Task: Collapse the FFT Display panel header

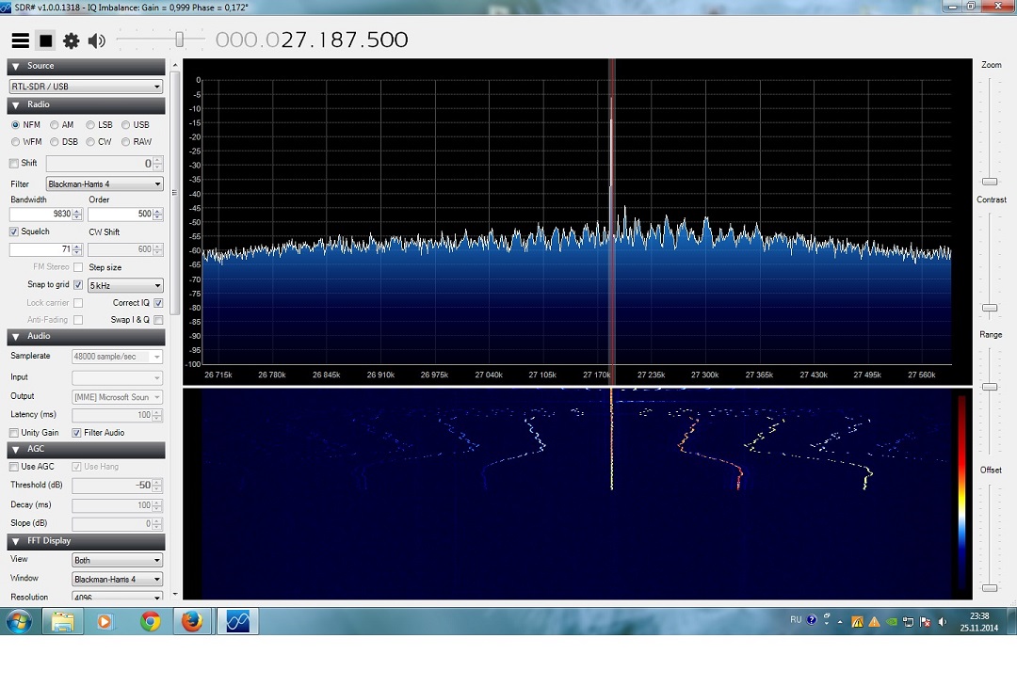Action: 87,541
